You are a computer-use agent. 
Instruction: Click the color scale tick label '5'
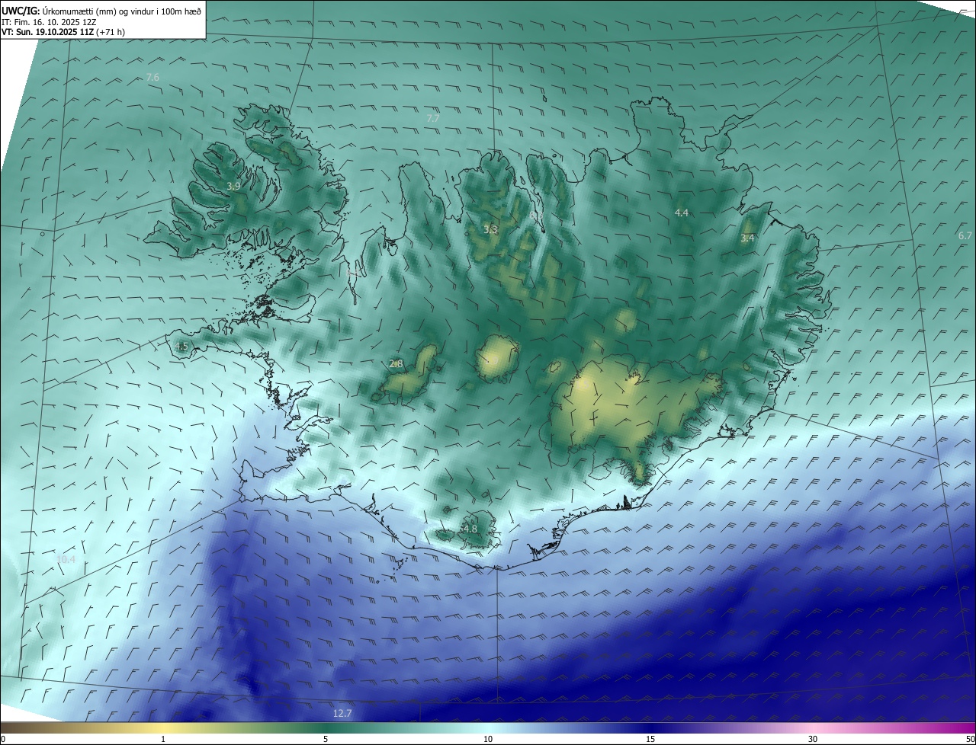pyautogui.click(x=326, y=739)
